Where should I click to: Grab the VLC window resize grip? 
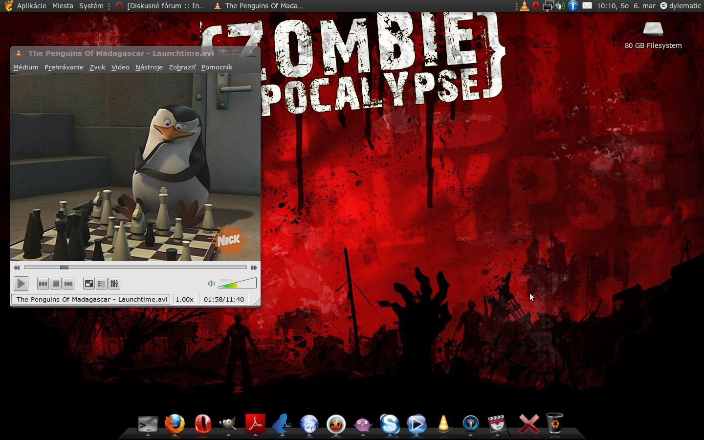257,303
